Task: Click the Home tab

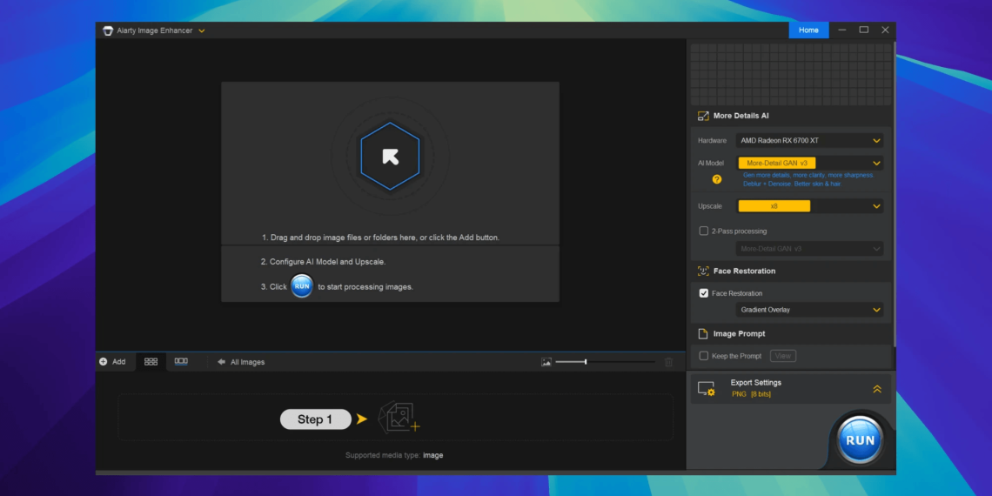Action: click(808, 30)
